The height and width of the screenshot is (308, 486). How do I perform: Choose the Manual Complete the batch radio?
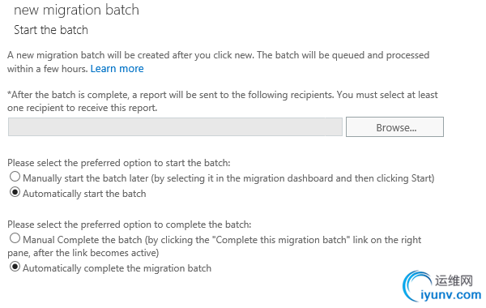click(x=15, y=238)
